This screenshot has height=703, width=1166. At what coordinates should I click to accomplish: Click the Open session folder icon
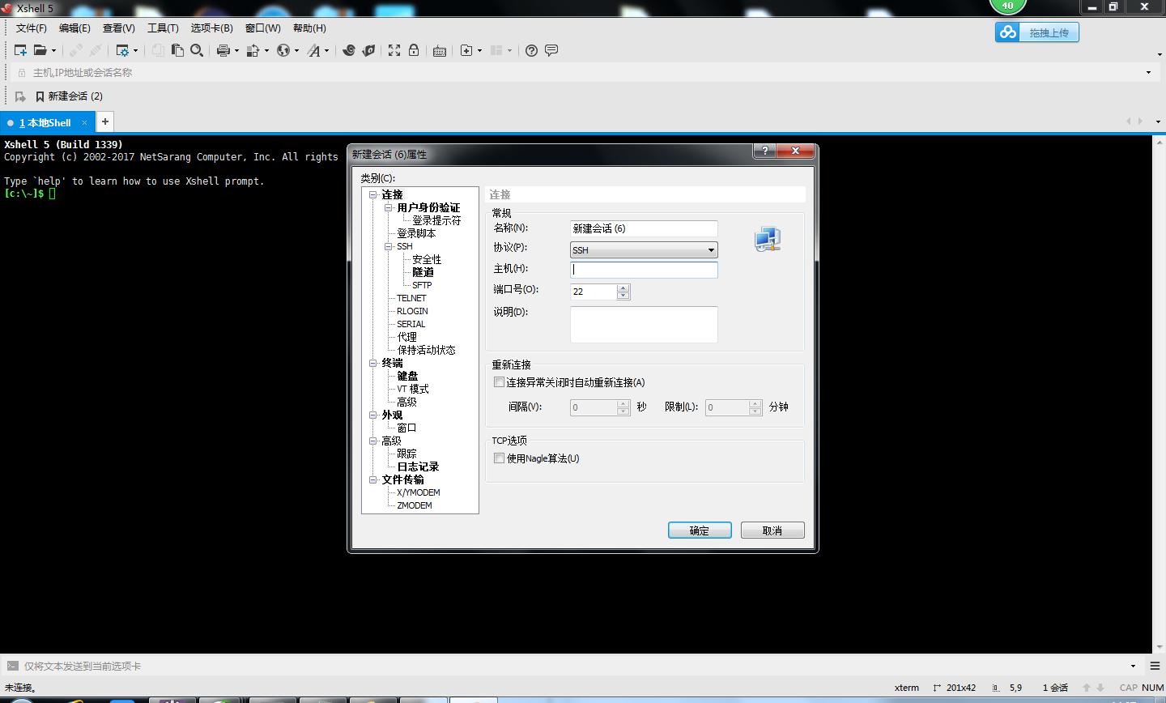[x=40, y=50]
